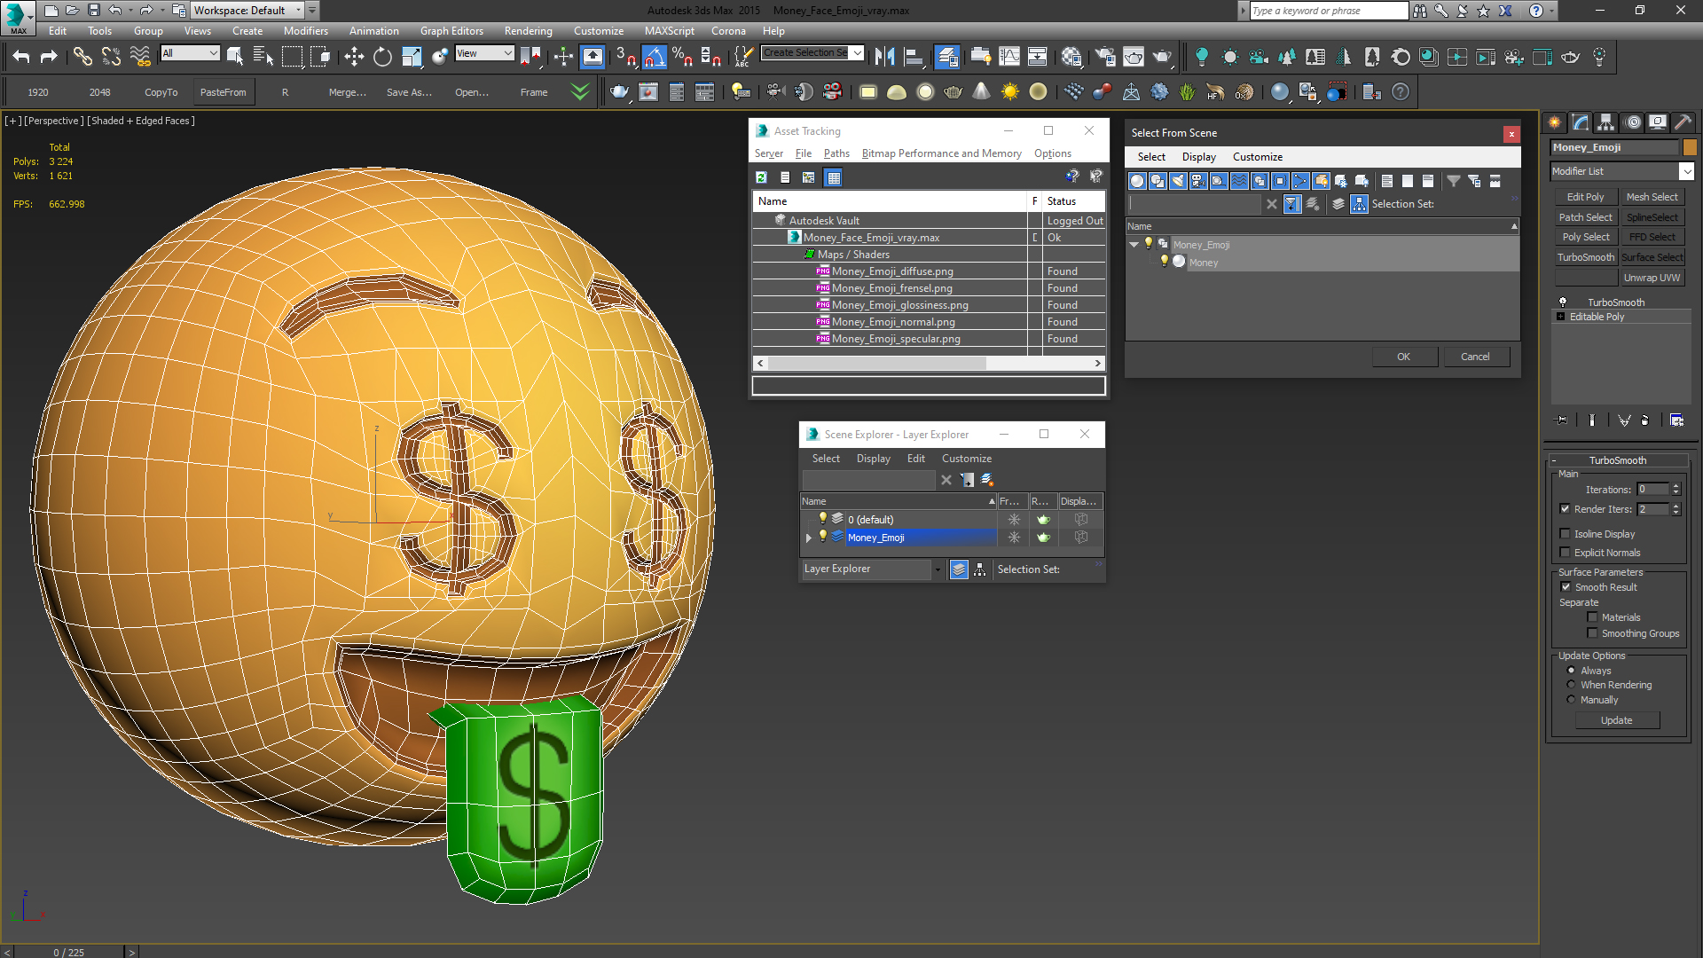Switch to the Utilities hammer panel tab

[x=1683, y=122]
